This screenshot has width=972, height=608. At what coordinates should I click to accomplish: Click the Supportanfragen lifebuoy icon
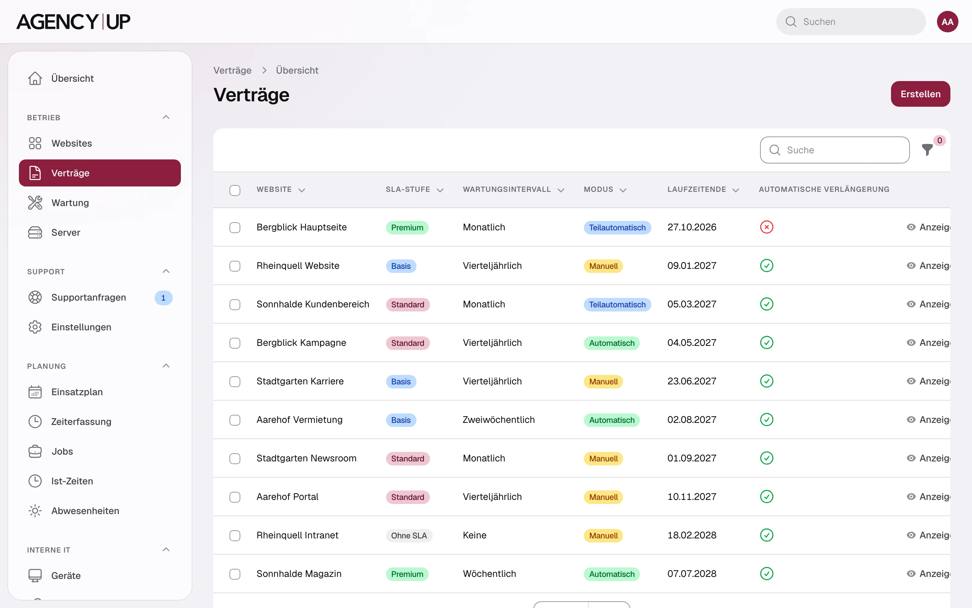pyautogui.click(x=35, y=297)
